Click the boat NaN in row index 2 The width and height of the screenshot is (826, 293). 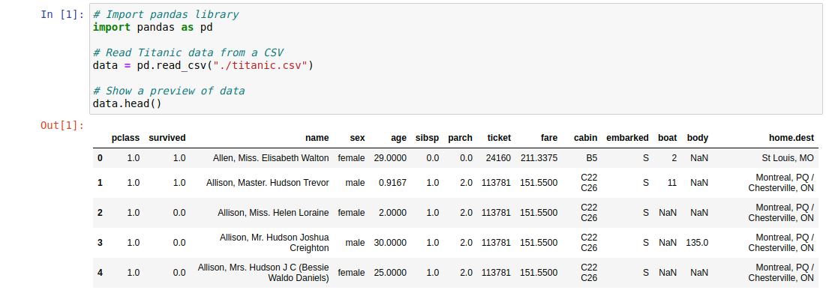[668, 213]
